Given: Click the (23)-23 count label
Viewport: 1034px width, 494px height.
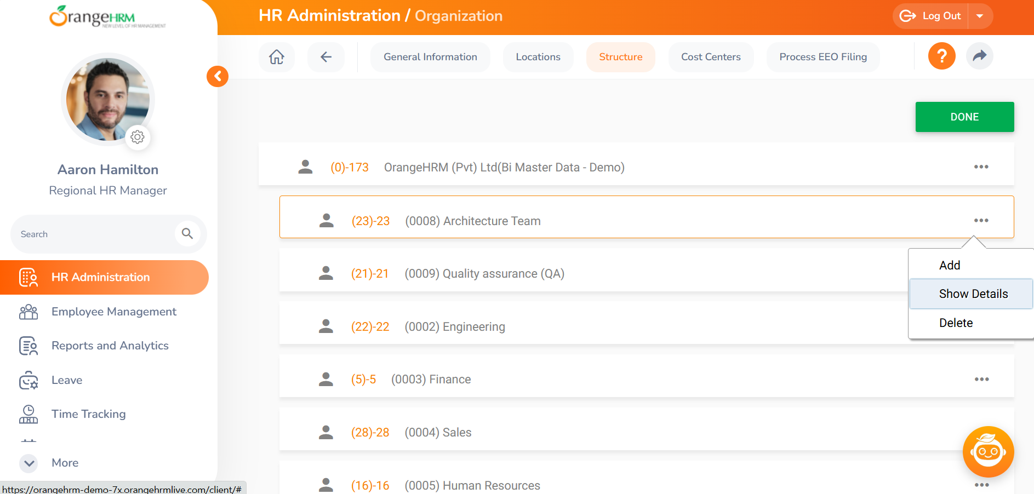Looking at the screenshot, I should [370, 221].
